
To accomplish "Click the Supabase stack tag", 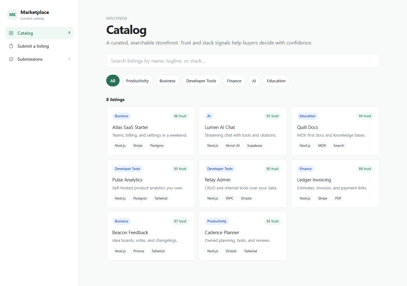I will point(255,146).
